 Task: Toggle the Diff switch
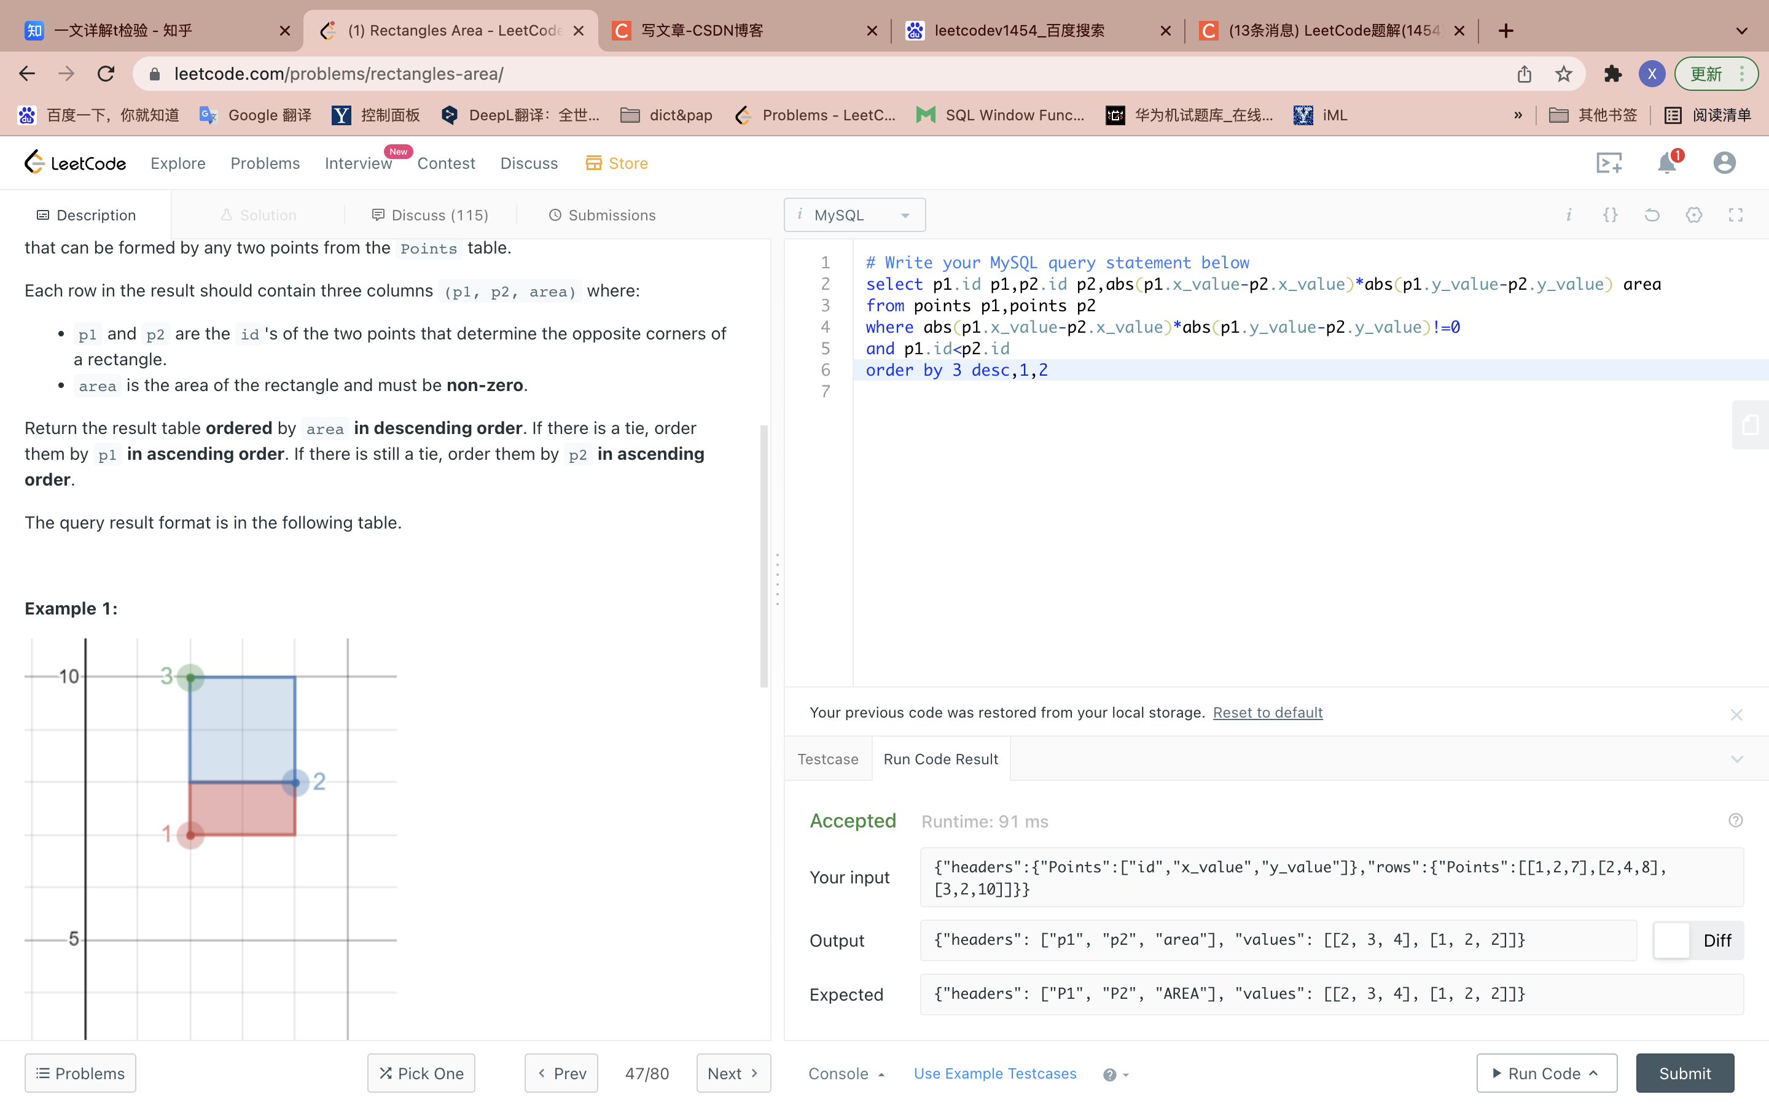click(1672, 940)
